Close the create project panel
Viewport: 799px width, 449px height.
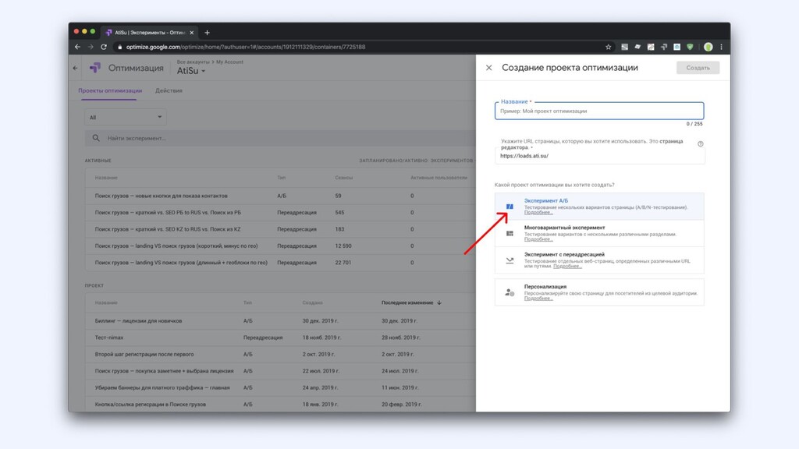point(488,68)
